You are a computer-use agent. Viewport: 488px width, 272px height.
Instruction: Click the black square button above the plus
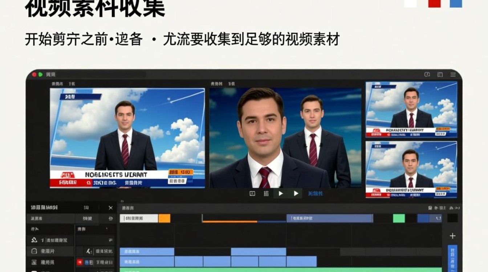[452, 218]
